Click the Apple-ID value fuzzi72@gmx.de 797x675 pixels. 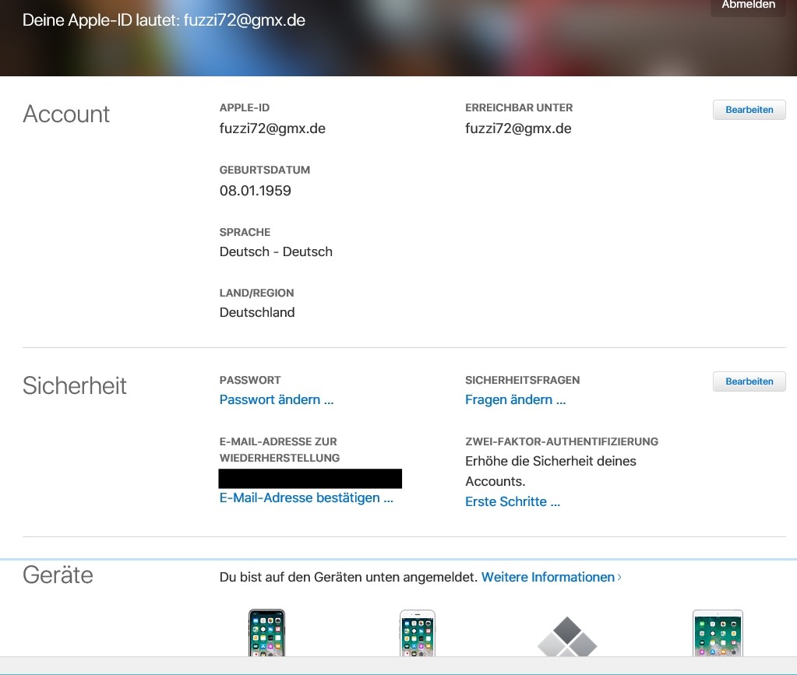pos(273,128)
